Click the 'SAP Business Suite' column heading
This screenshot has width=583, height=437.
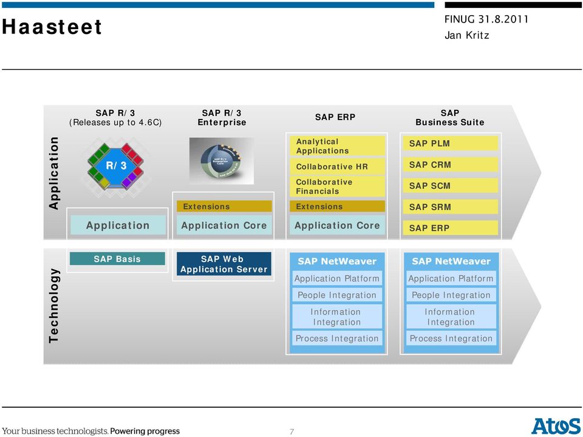(450, 117)
